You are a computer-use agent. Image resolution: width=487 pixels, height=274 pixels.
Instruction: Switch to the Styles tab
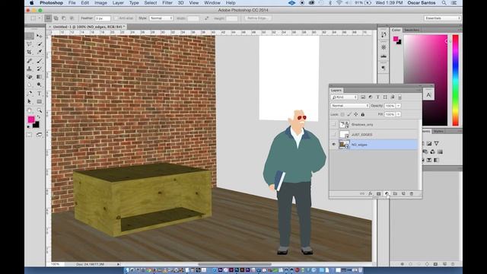tap(438, 132)
